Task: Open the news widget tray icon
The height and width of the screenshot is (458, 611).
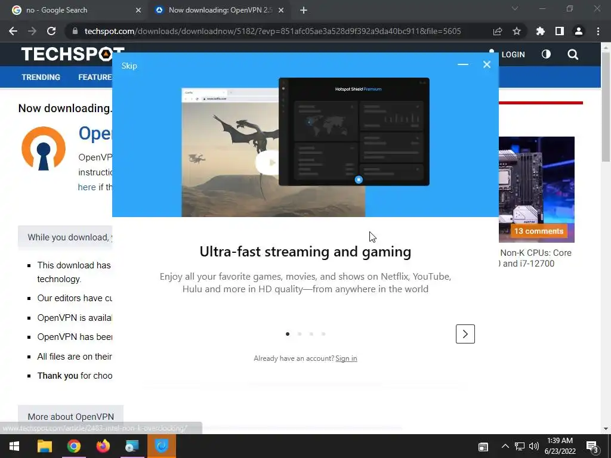Action: tap(483, 447)
